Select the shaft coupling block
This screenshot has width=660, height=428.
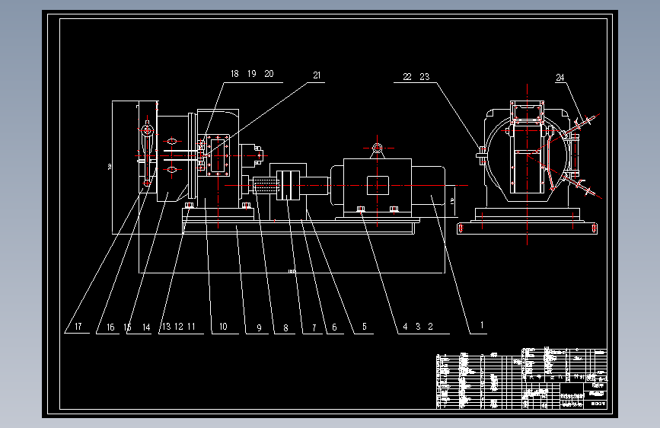coord(288,185)
